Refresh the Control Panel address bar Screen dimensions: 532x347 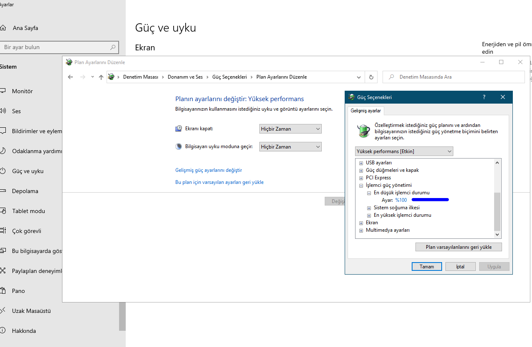(x=371, y=77)
